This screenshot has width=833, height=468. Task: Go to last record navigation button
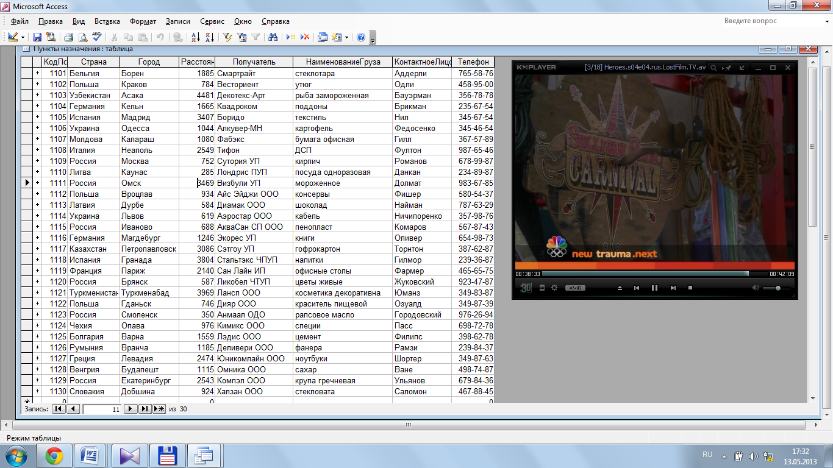[x=145, y=409]
